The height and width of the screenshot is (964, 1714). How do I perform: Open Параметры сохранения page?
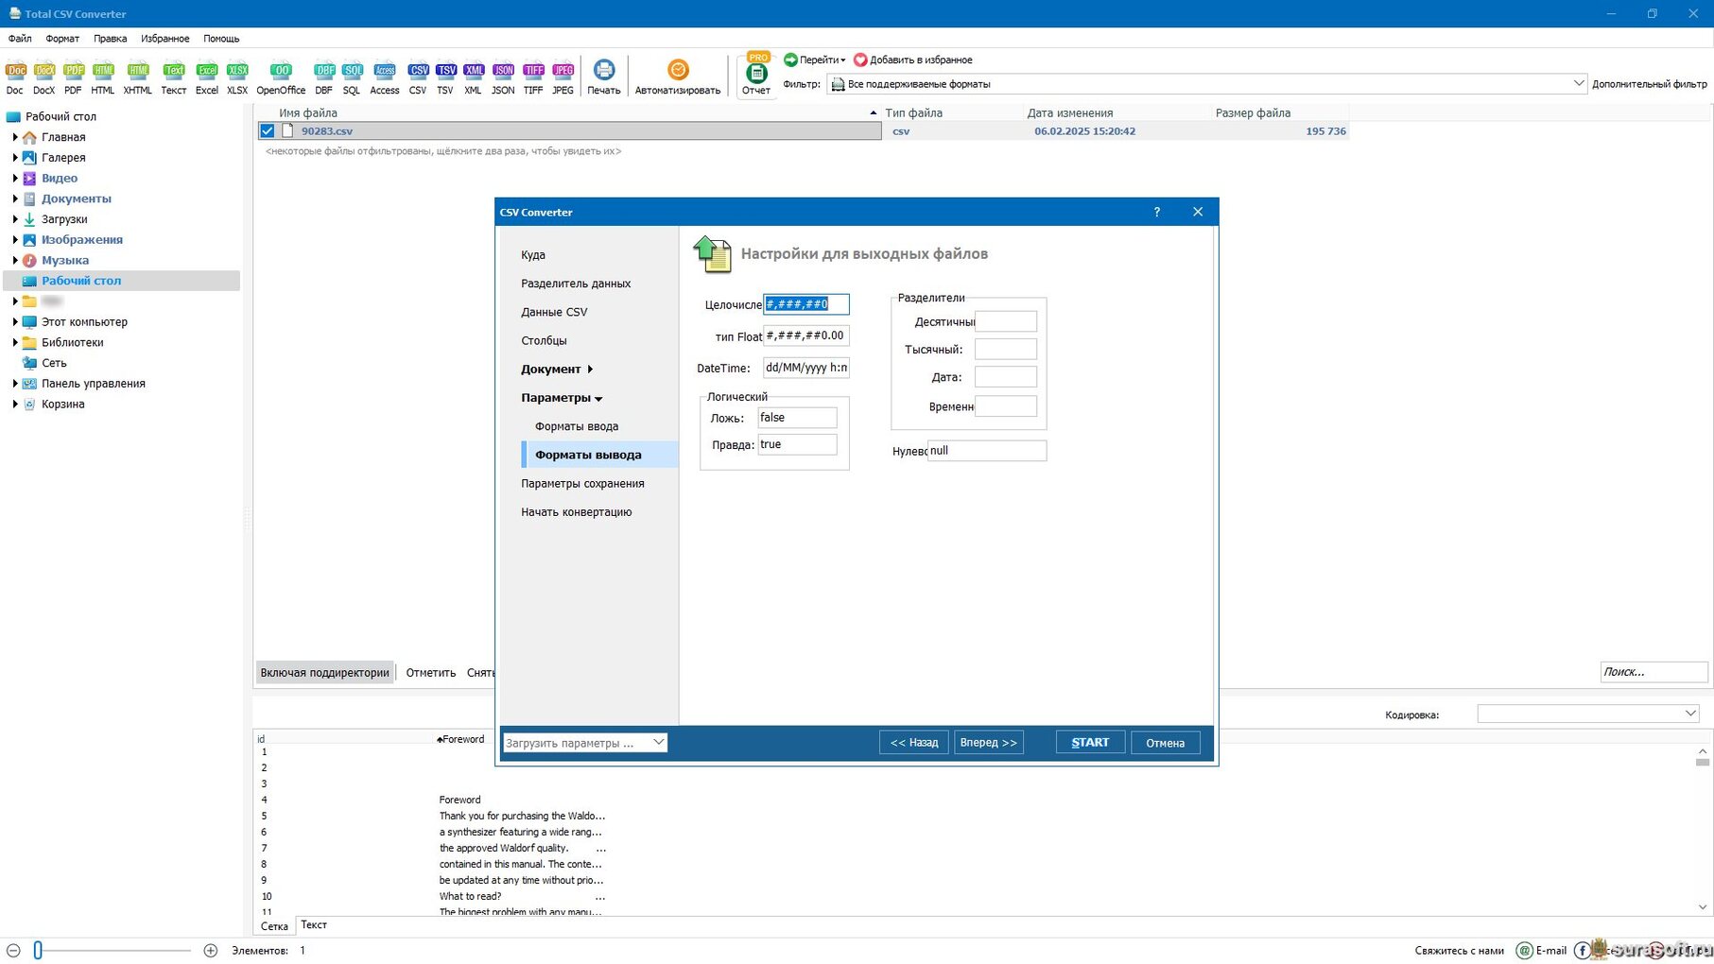582,484
